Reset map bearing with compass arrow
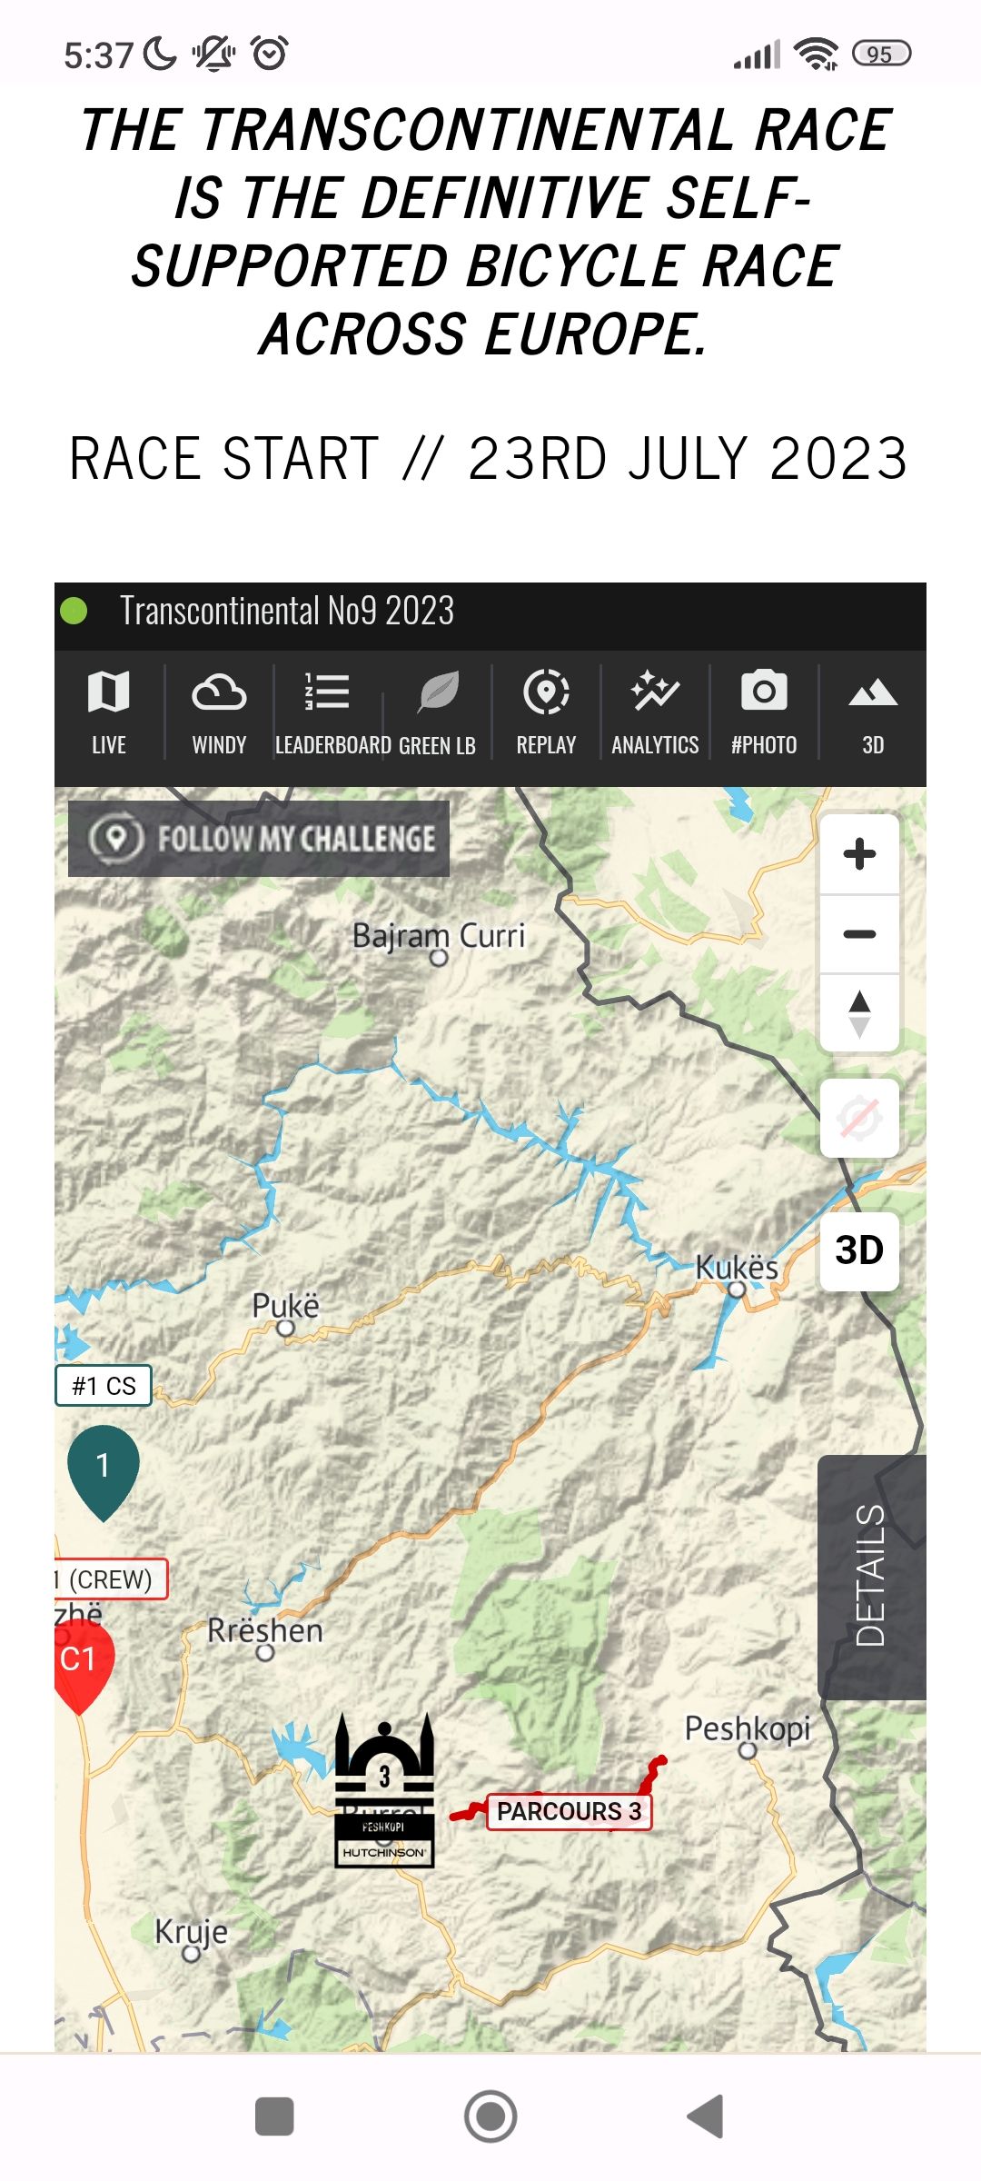The image size is (981, 2181). pos(859,1014)
